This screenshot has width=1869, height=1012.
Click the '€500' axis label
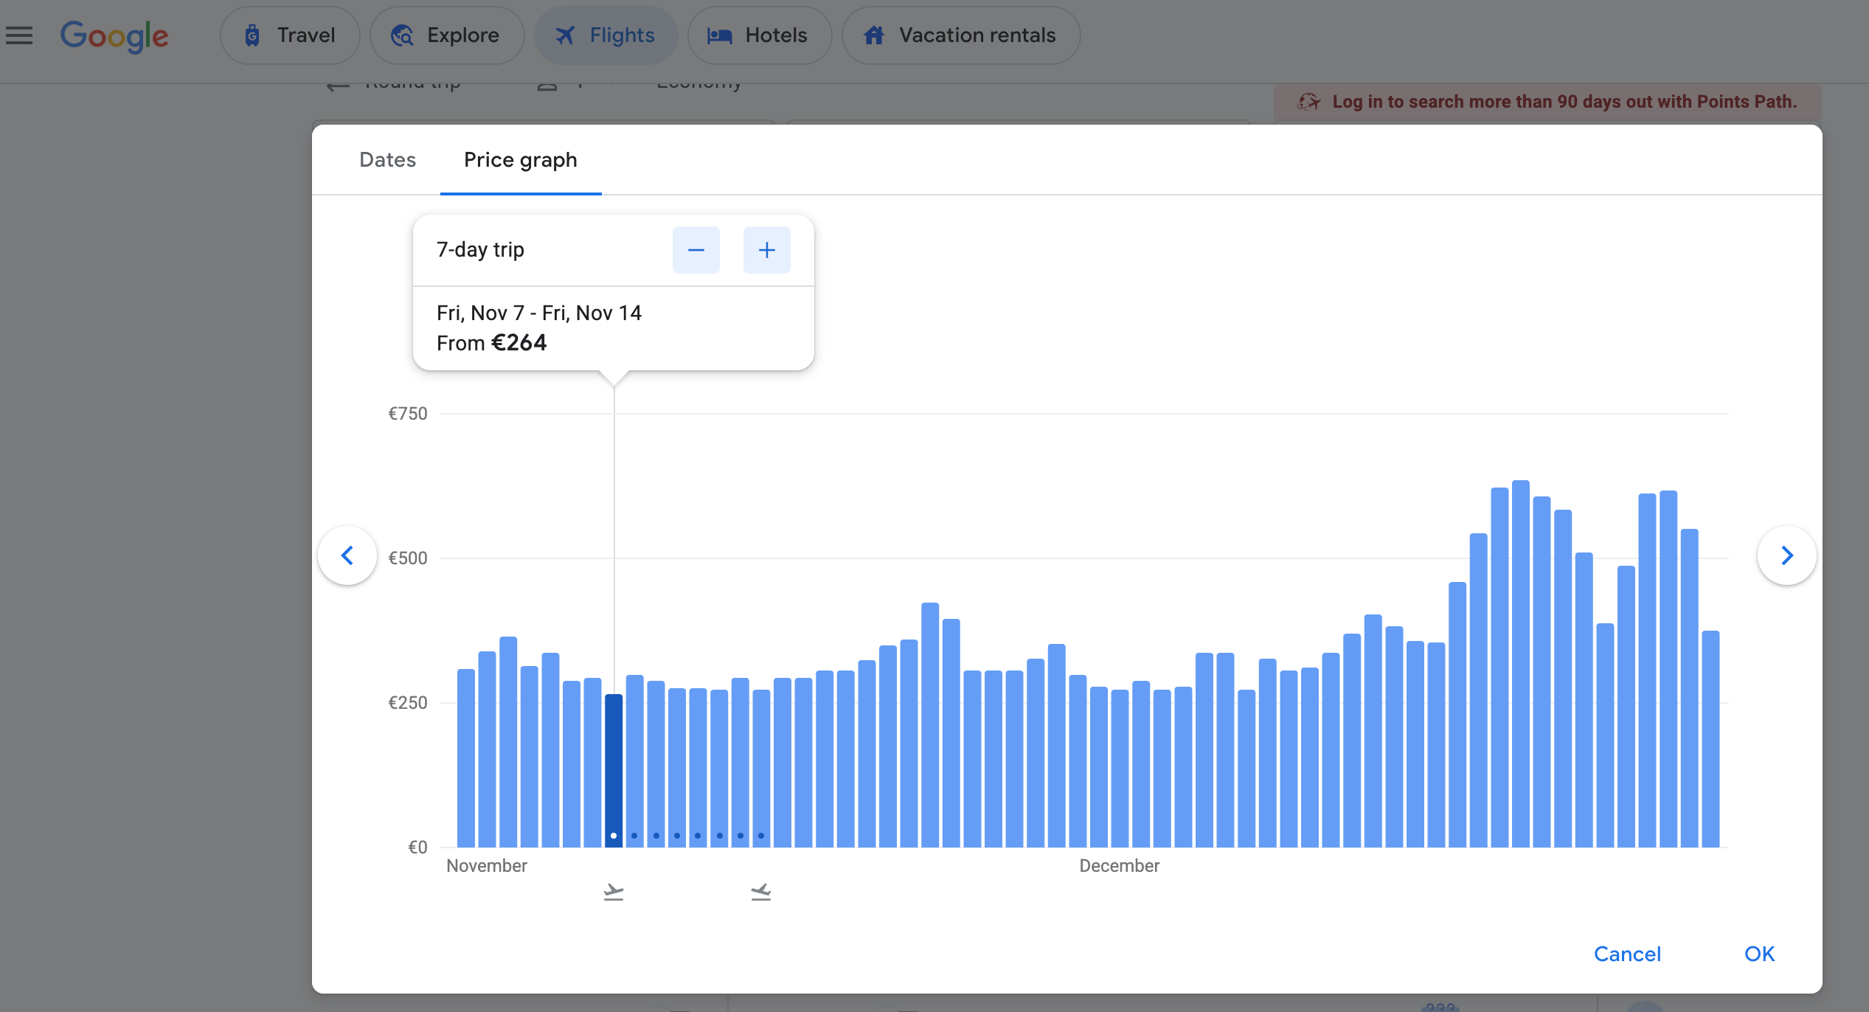tap(408, 558)
